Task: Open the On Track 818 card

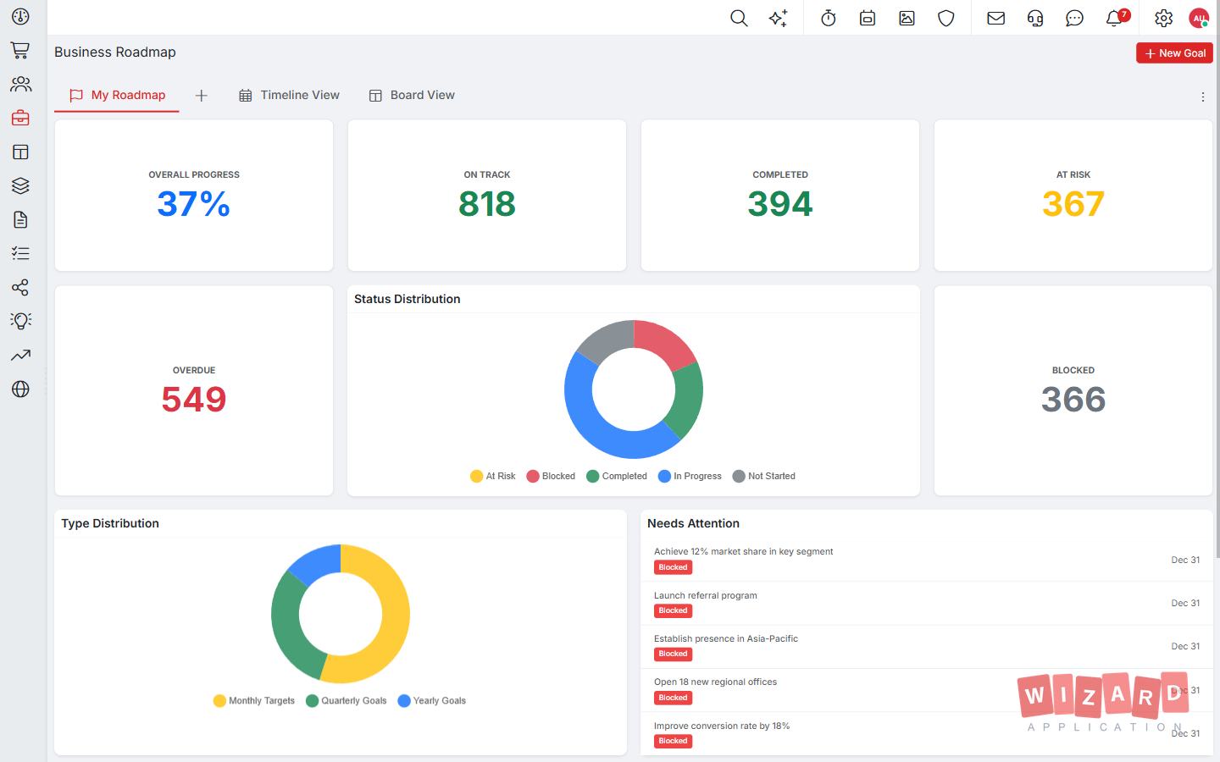Action: point(487,196)
